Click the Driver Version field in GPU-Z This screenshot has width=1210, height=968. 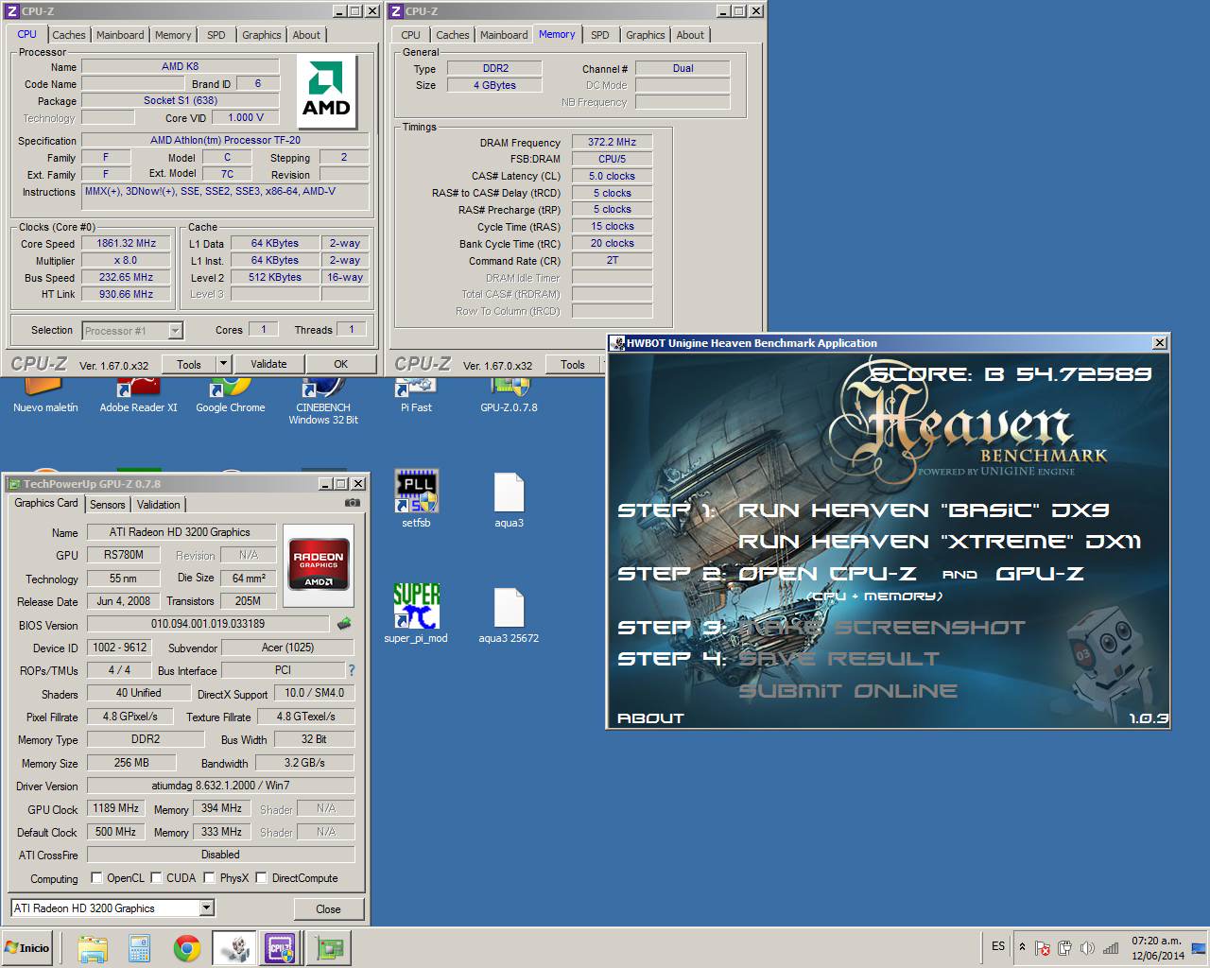click(x=221, y=786)
